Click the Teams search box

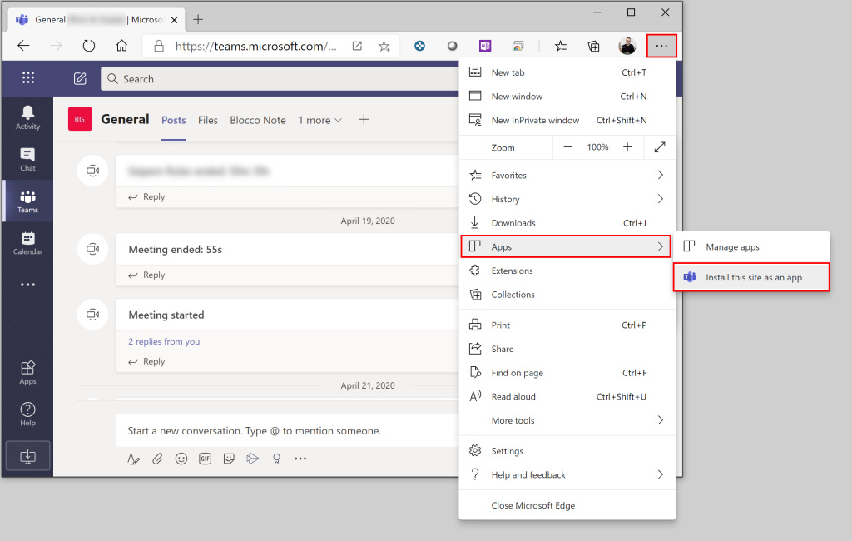coord(280,79)
